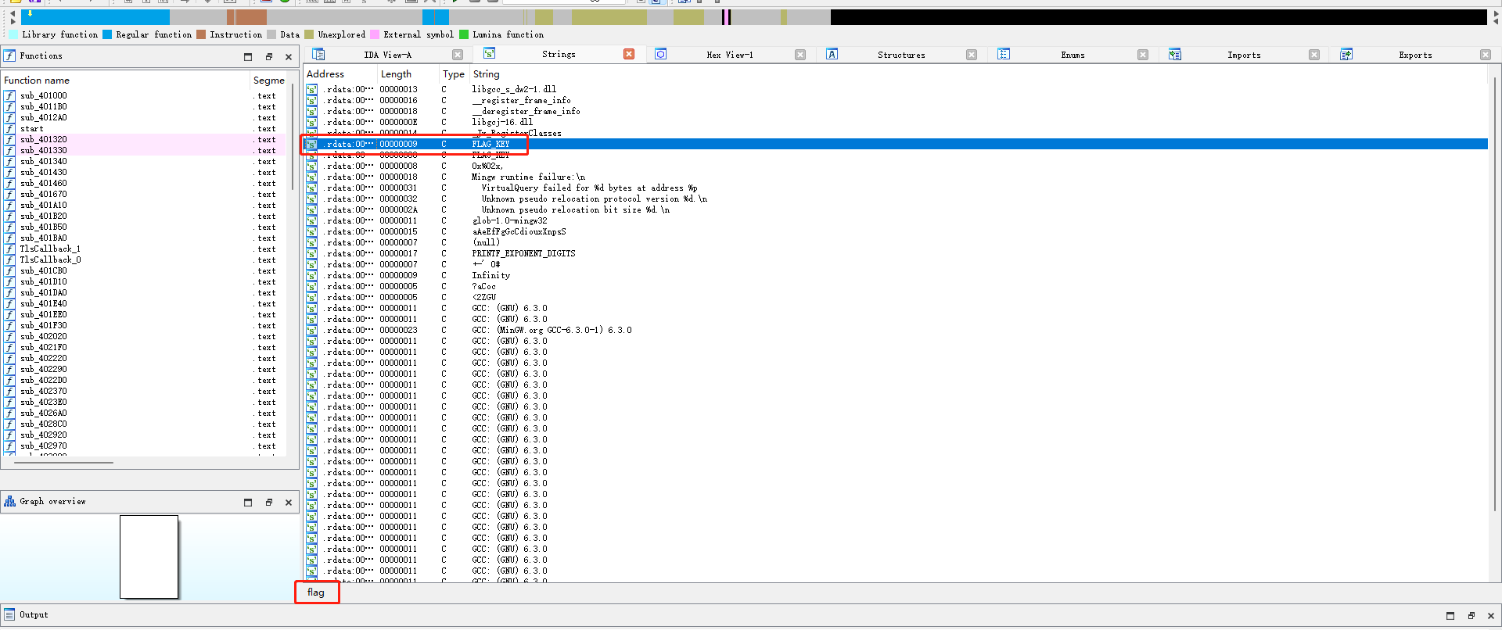Image resolution: width=1502 pixels, height=630 pixels.
Task: Click the Hex View-1 tab icon
Action: click(x=661, y=54)
